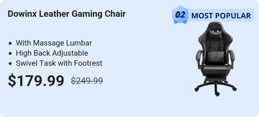Click the 02 hexagon ranking badge

180,14
